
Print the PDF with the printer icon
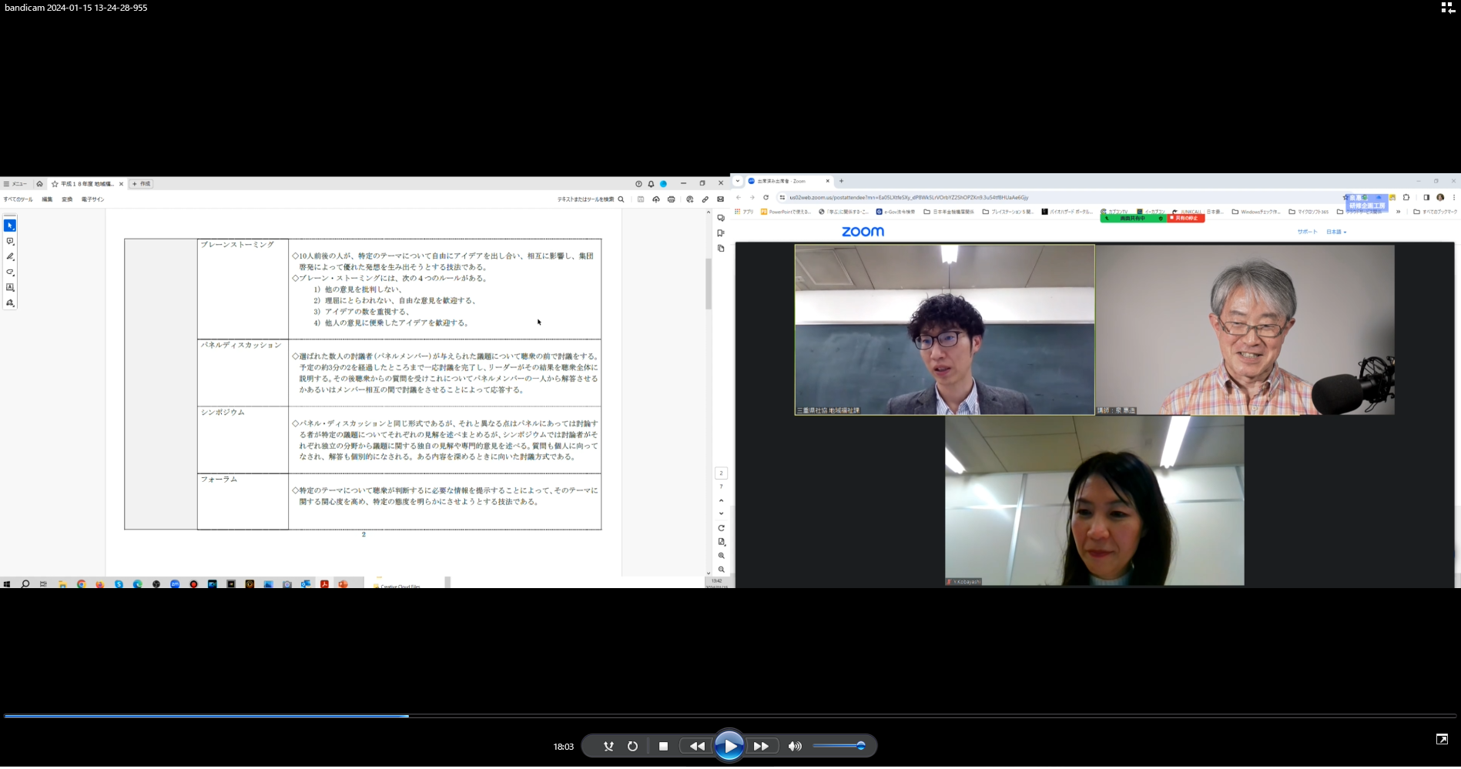click(671, 199)
